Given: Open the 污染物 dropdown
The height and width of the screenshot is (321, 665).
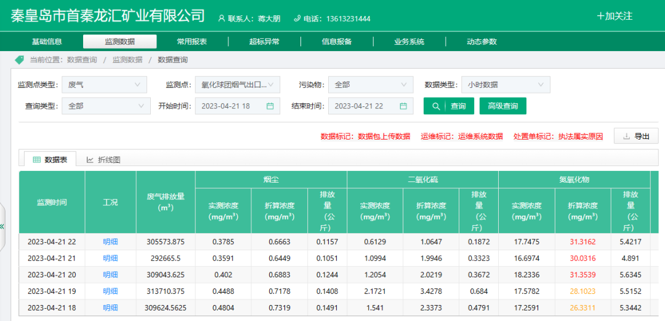Looking at the screenshot, I should coord(370,85).
